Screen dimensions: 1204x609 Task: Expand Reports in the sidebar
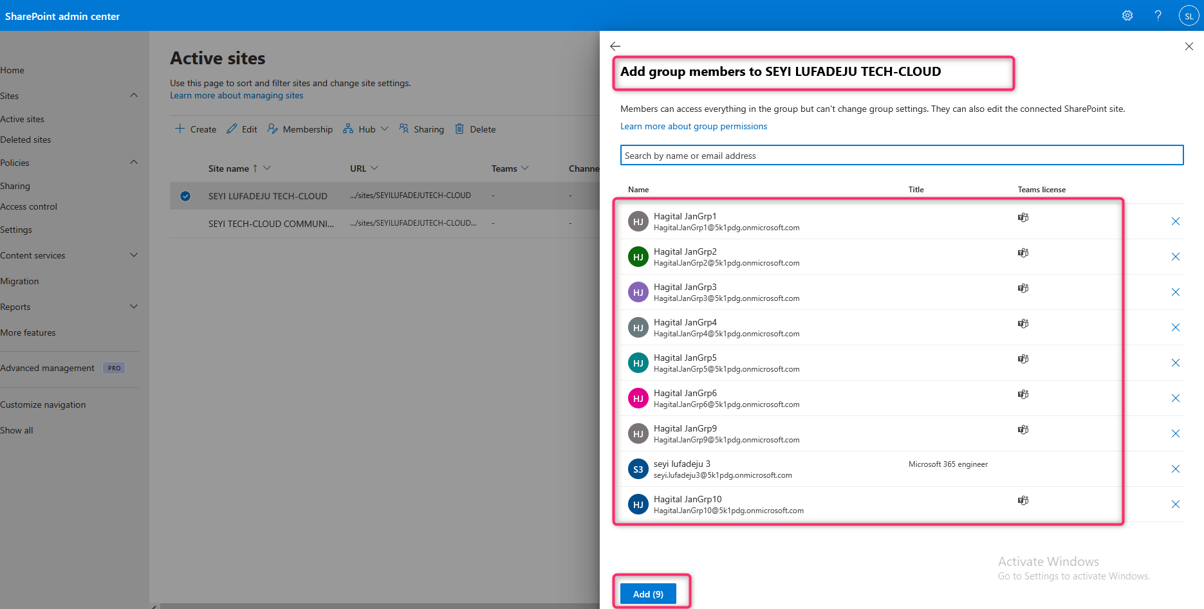(x=134, y=306)
